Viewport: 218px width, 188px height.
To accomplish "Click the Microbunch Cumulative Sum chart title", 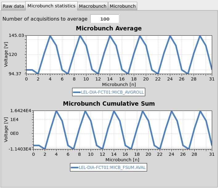I will tap(109, 104).
